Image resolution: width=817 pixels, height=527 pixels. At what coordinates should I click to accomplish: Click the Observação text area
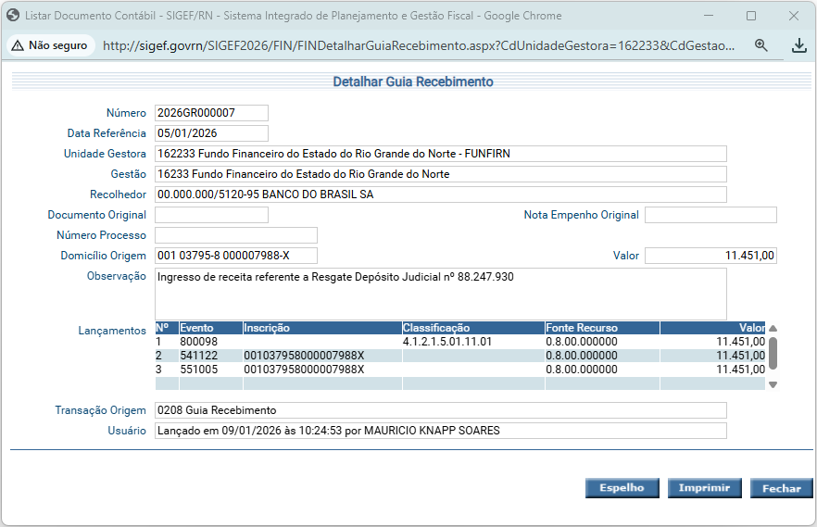440,293
